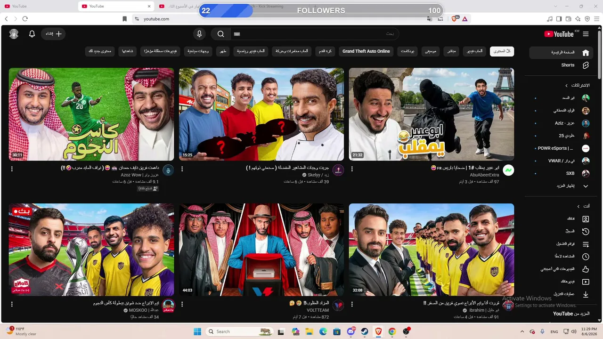Open the Windows Start menu
The height and width of the screenshot is (339, 603).
[197, 331]
